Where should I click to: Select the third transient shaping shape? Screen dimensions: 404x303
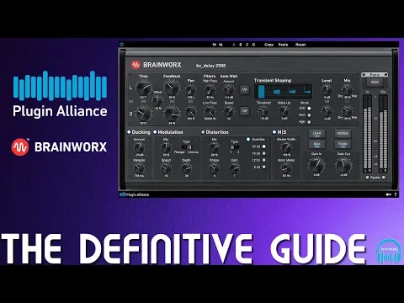292,92
